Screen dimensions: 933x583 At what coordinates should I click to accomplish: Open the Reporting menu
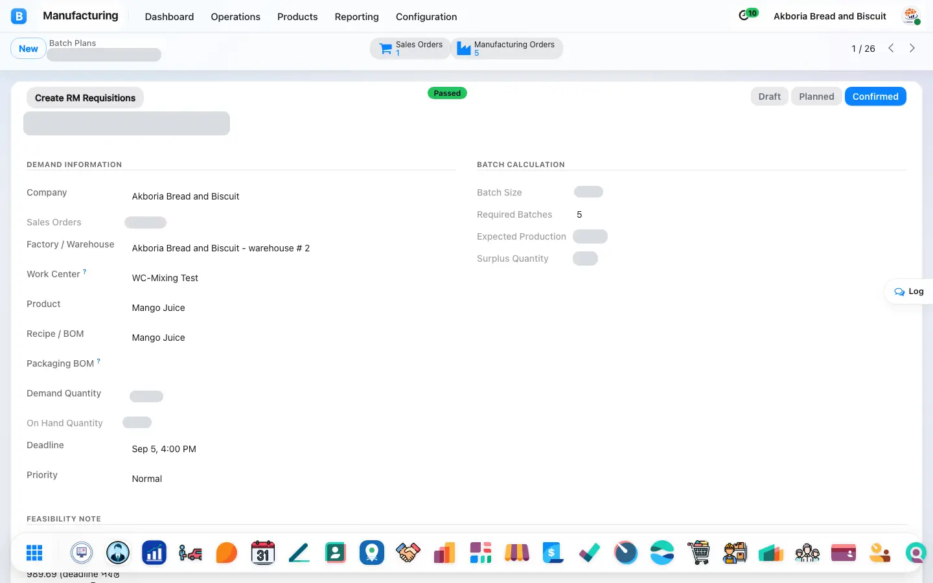pyautogui.click(x=356, y=17)
